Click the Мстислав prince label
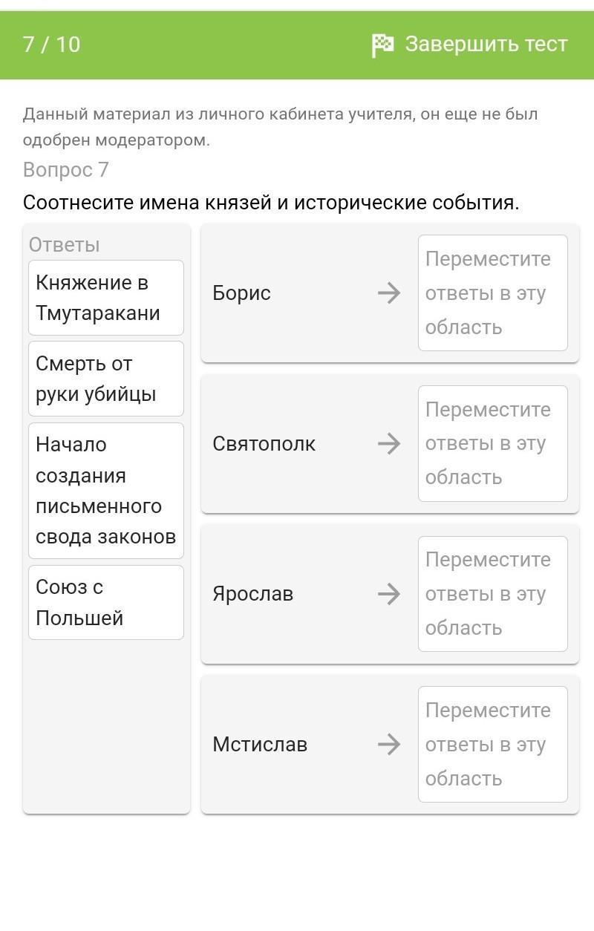This screenshot has width=594, height=931. click(x=259, y=745)
